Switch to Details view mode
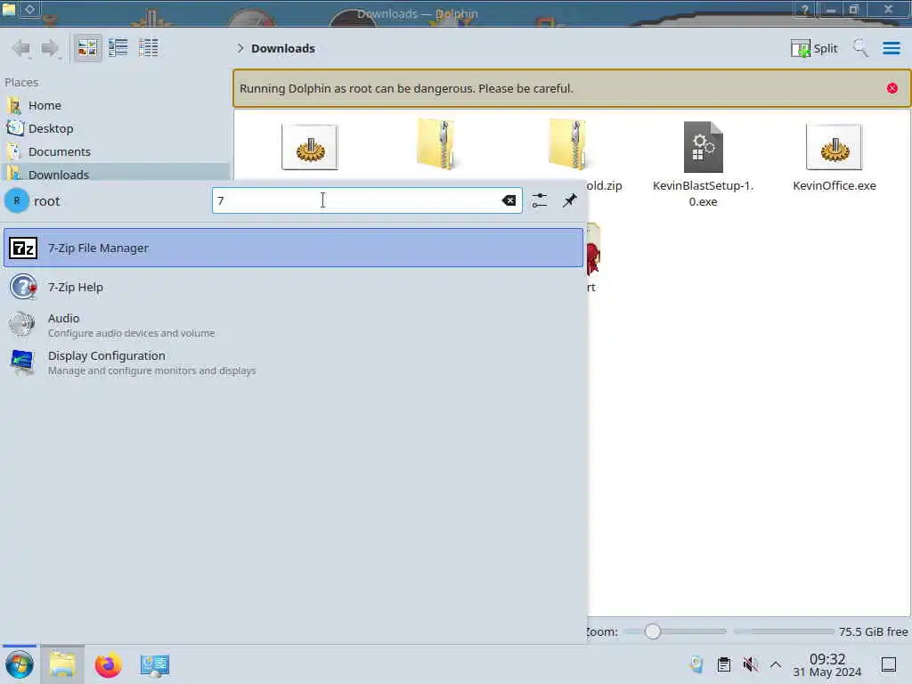Screen dimensions: 912x684 point(149,48)
